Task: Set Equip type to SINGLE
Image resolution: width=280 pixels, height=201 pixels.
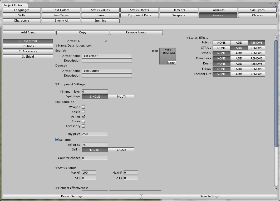Action: 95,97
